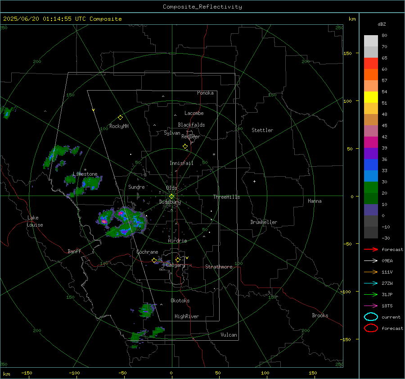Click the yellow swatch between 54 and 51

pyautogui.click(x=371, y=97)
